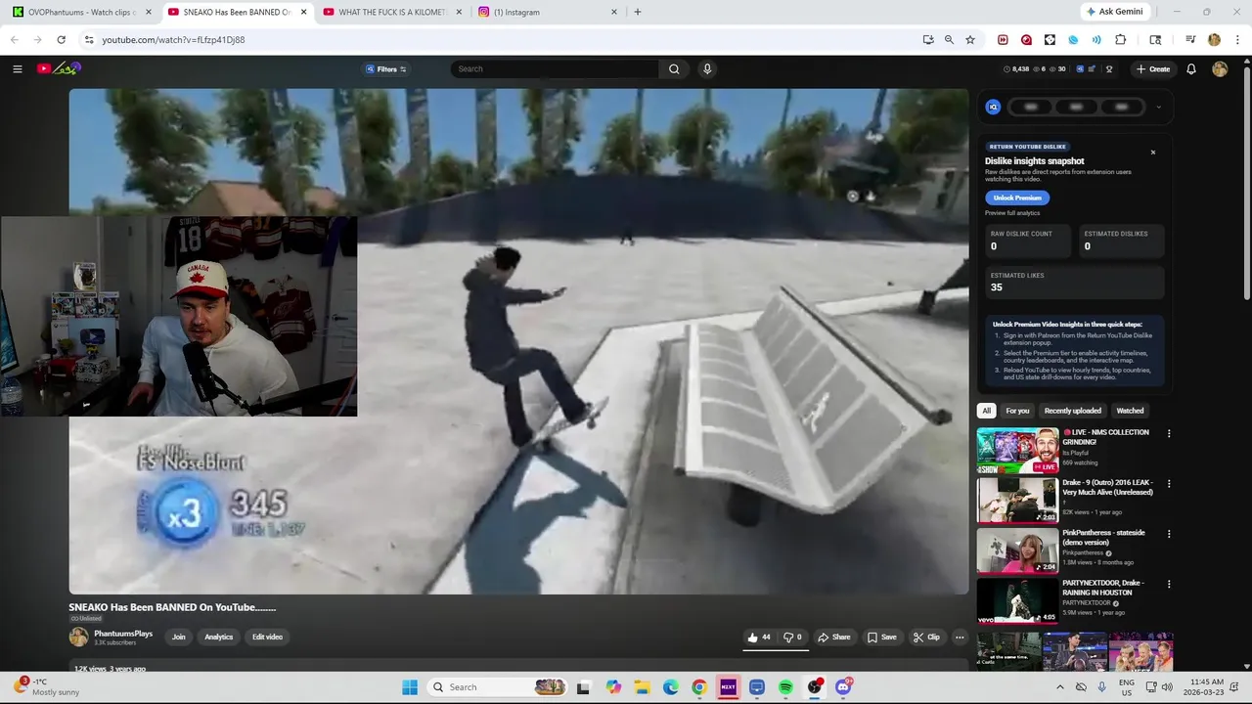The width and height of the screenshot is (1252, 704).
Task: Bookmark this page with the star icon
Action: pos(970,40)
